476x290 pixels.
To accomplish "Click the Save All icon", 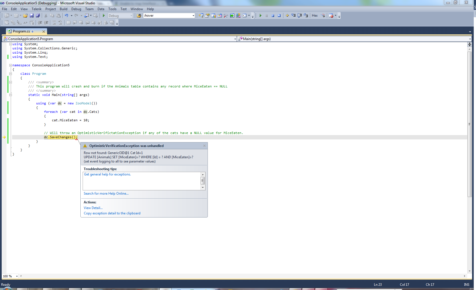I will pyautogui.click(x=38, y=16).
